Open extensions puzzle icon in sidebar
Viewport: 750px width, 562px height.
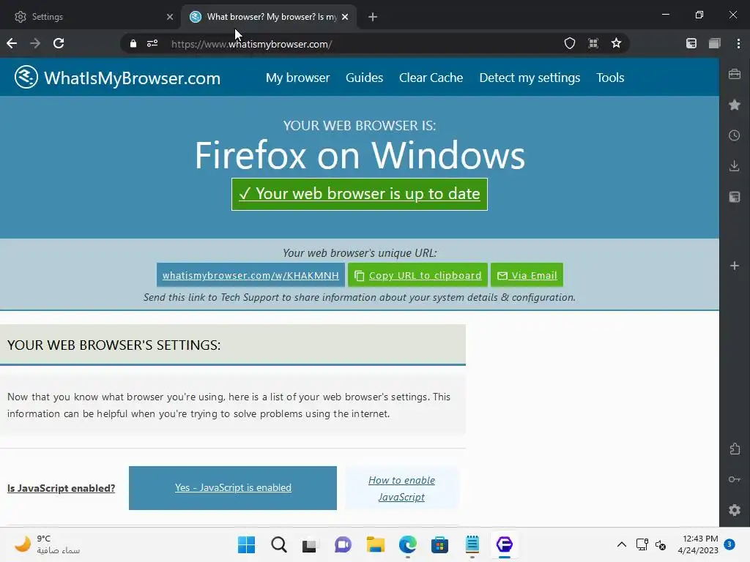click(735, 449)
